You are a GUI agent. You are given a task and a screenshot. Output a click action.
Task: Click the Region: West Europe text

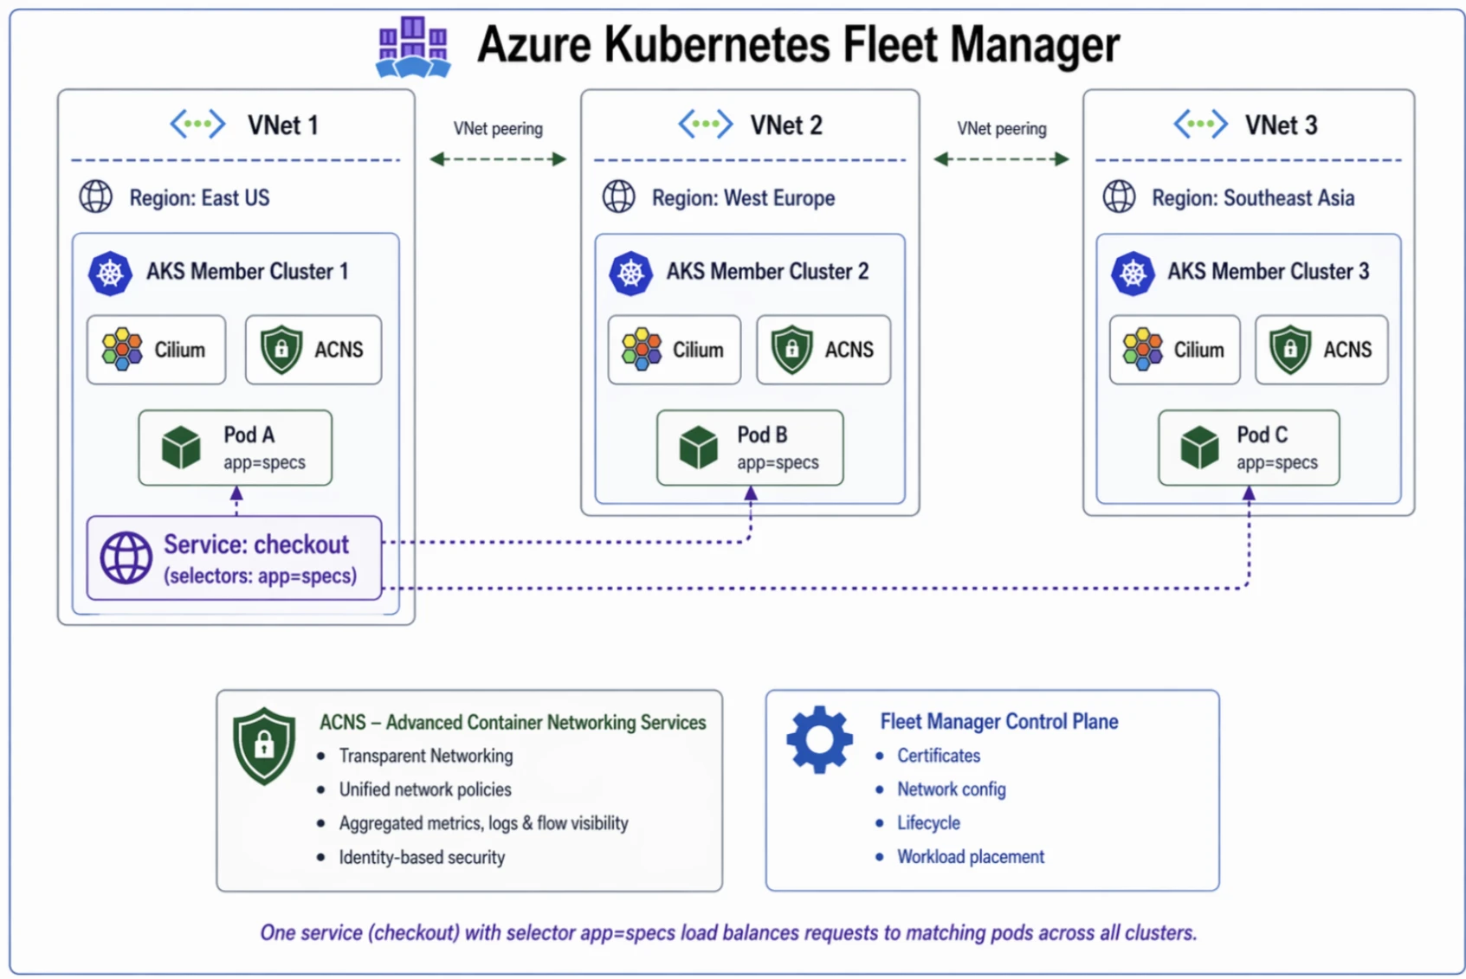[744, 198]
